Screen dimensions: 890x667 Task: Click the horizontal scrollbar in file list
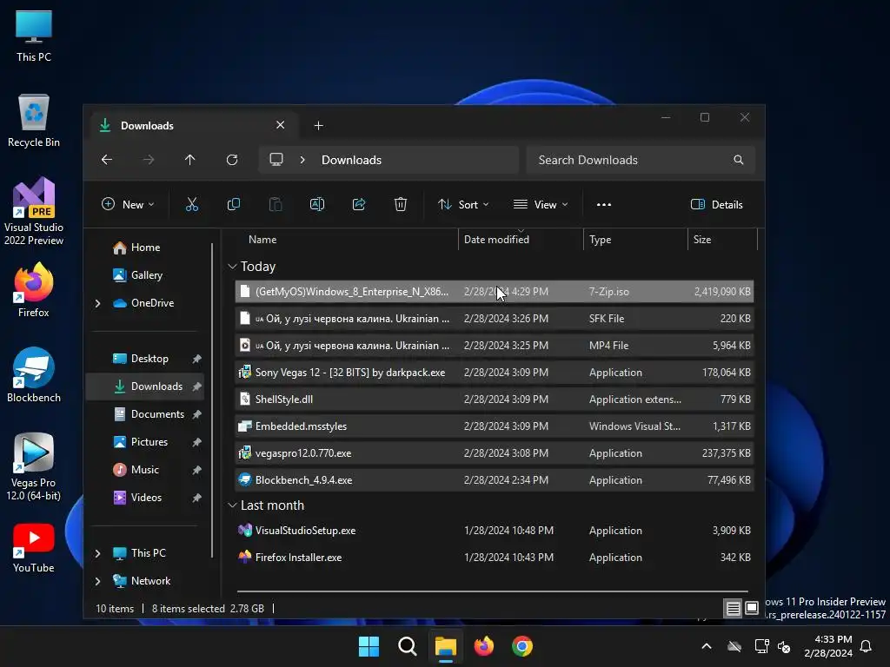[x=492, y=591]
